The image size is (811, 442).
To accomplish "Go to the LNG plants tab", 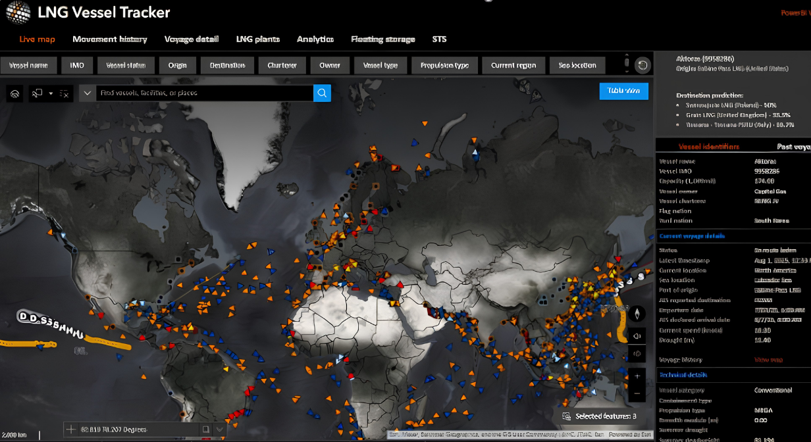I will 258,39.
